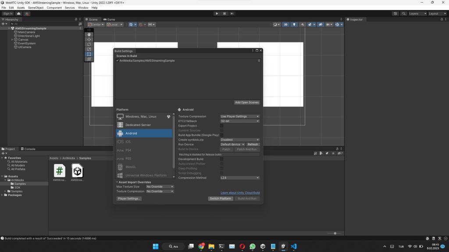449x252 pixels.
Task: Toggle scene lighting bulb icon
Action: tap(294, 24)
